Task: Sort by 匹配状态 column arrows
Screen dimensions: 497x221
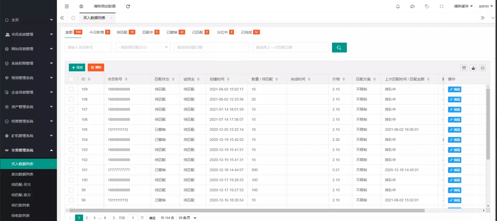Action: (x=173, y=79)
